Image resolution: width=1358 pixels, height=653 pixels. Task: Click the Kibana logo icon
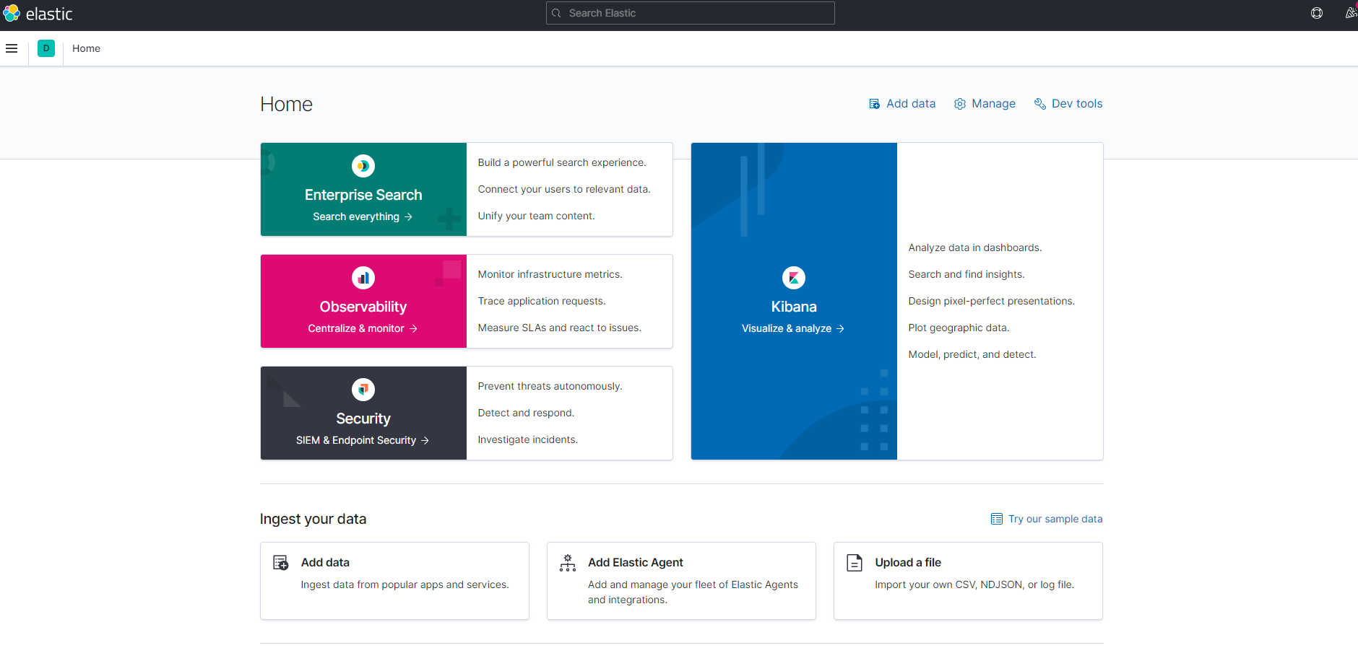point(794,278)
